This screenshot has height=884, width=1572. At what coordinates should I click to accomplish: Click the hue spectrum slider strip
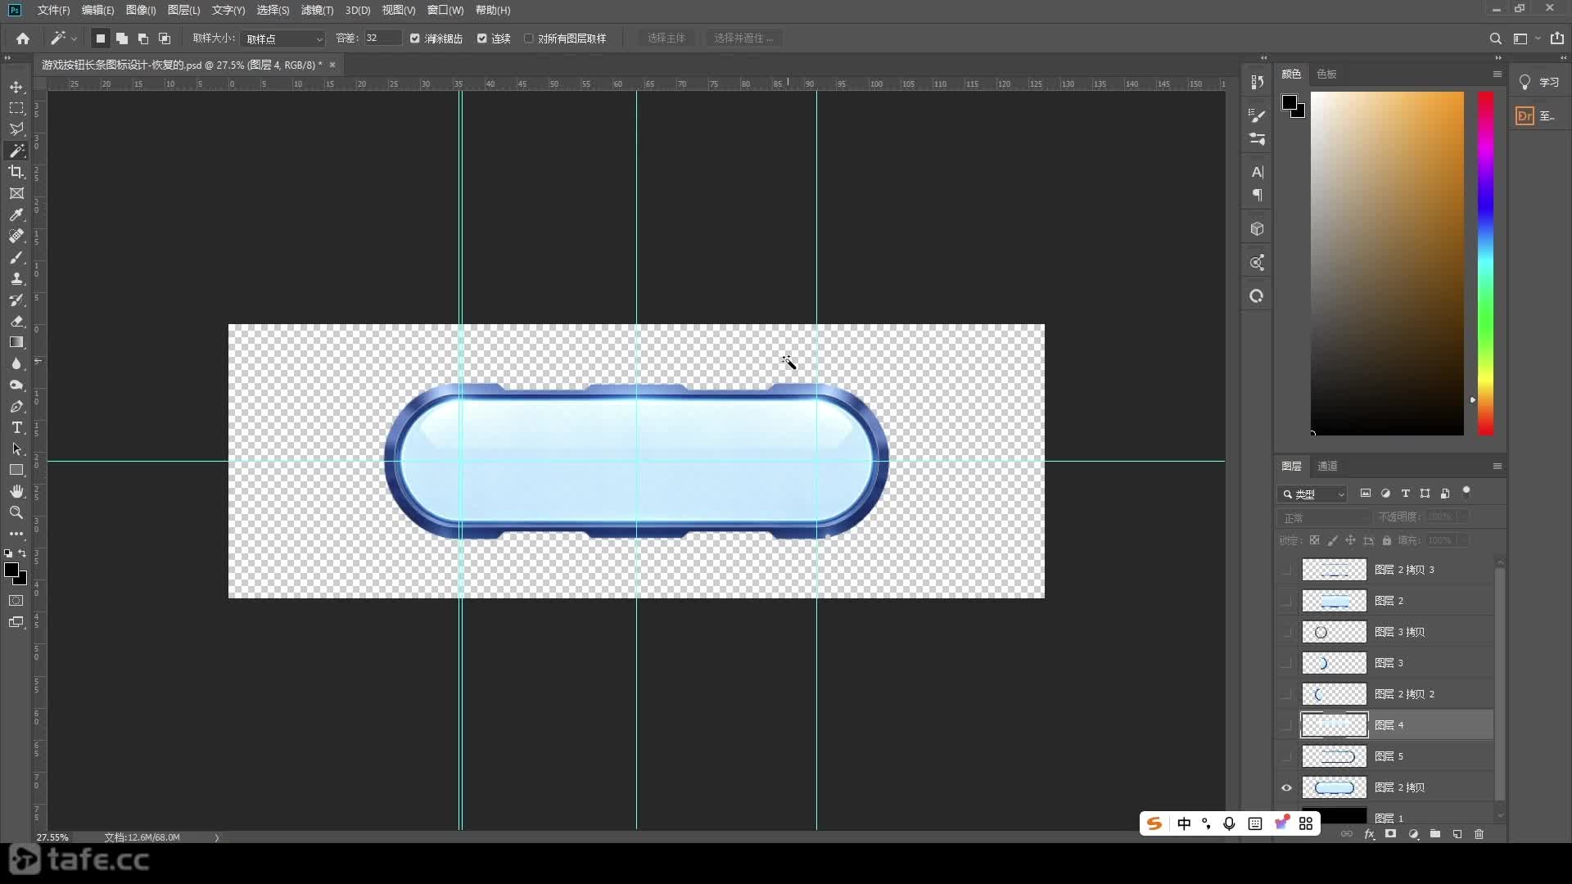1485,263
